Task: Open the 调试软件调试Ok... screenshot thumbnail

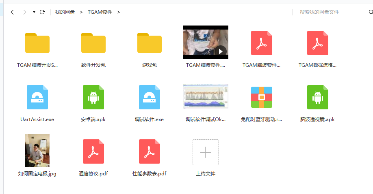Action: click(x=206, y=96)
